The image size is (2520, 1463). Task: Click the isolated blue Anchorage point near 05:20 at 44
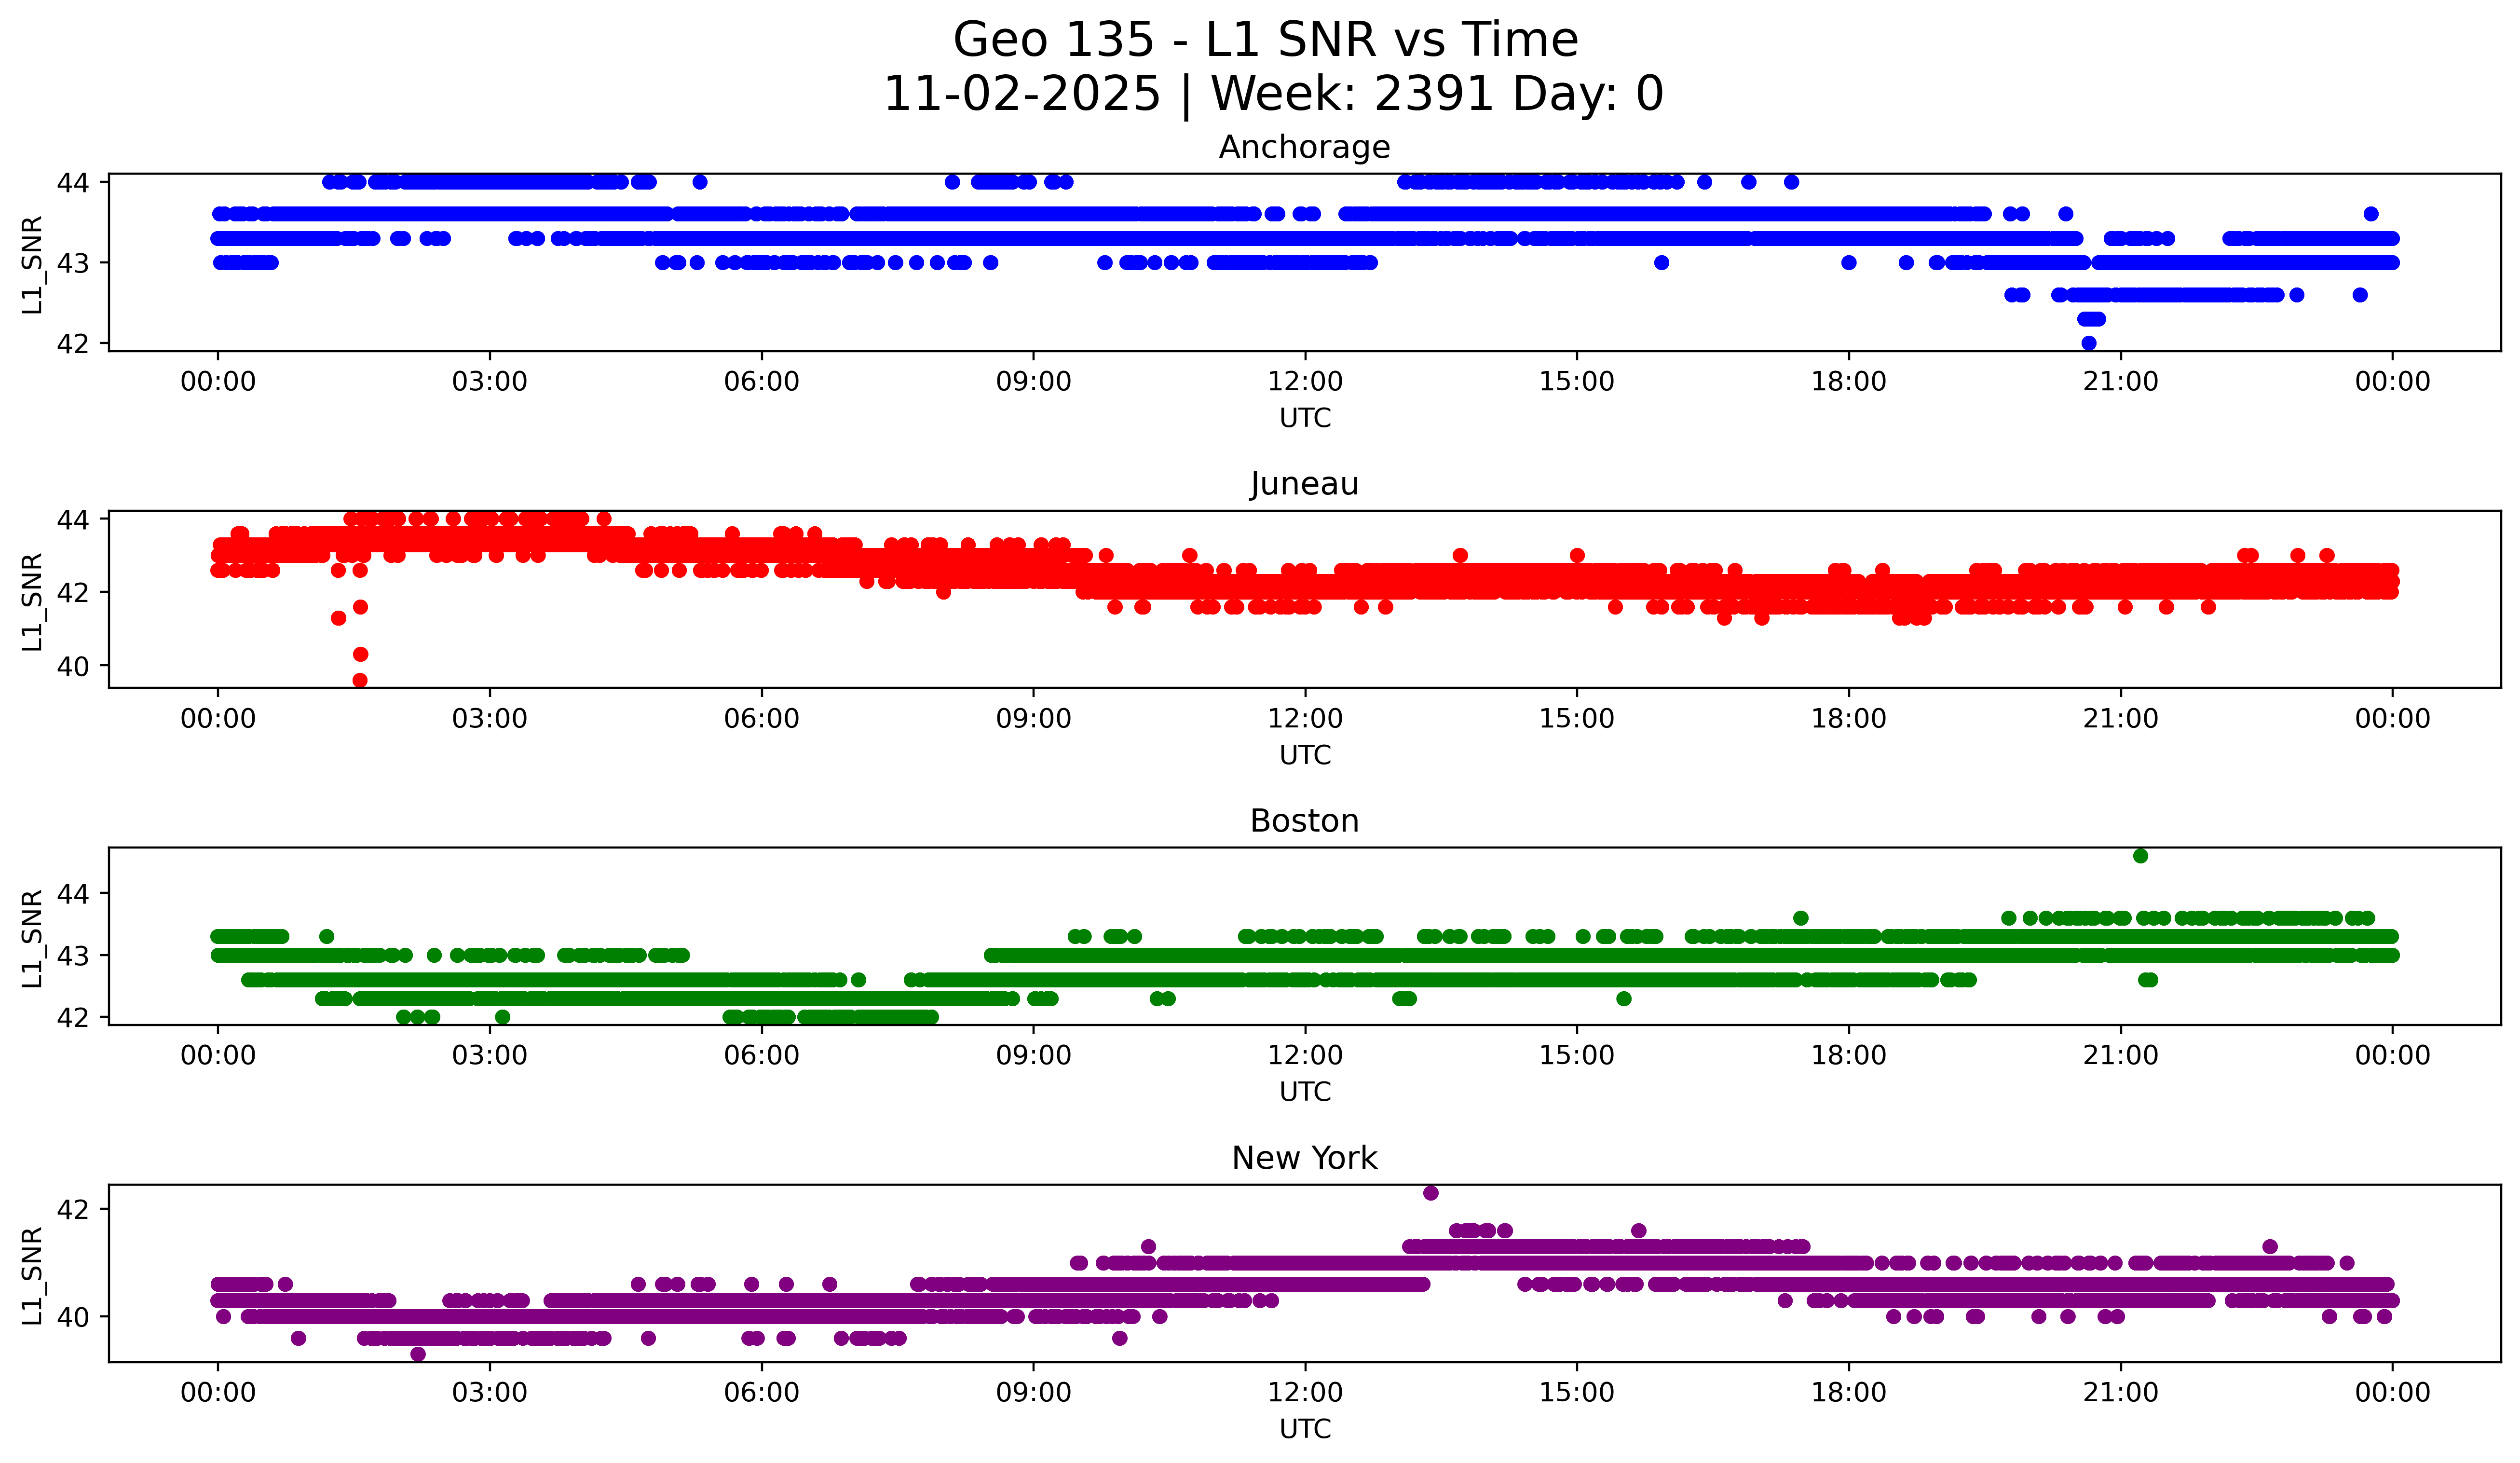coord(700,182)
